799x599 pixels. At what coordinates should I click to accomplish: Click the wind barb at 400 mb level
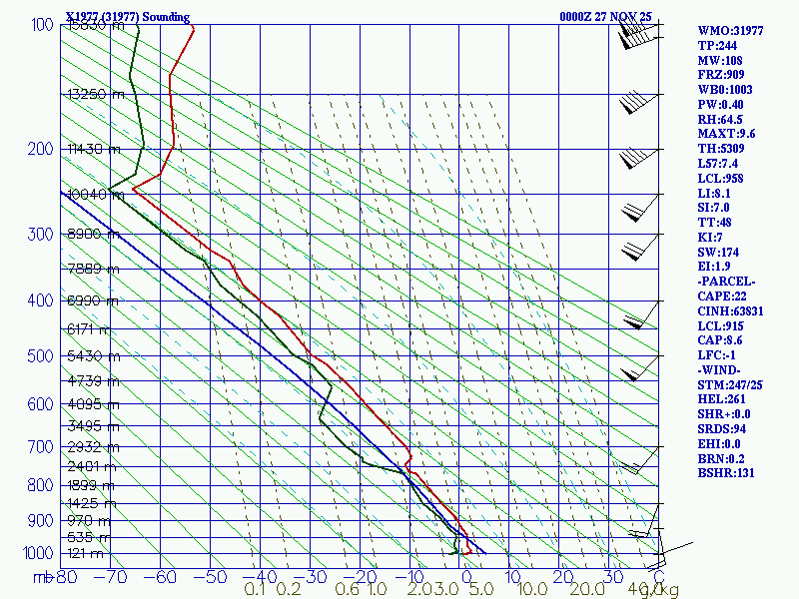coord(641,314)
